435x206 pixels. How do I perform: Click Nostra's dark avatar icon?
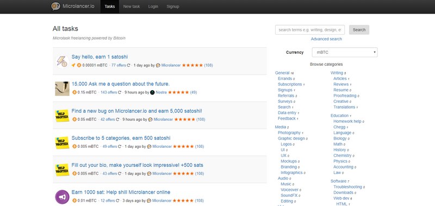(x=152, y=92)
